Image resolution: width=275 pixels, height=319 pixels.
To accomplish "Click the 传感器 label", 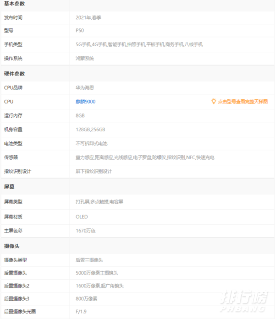I will 11,157.
